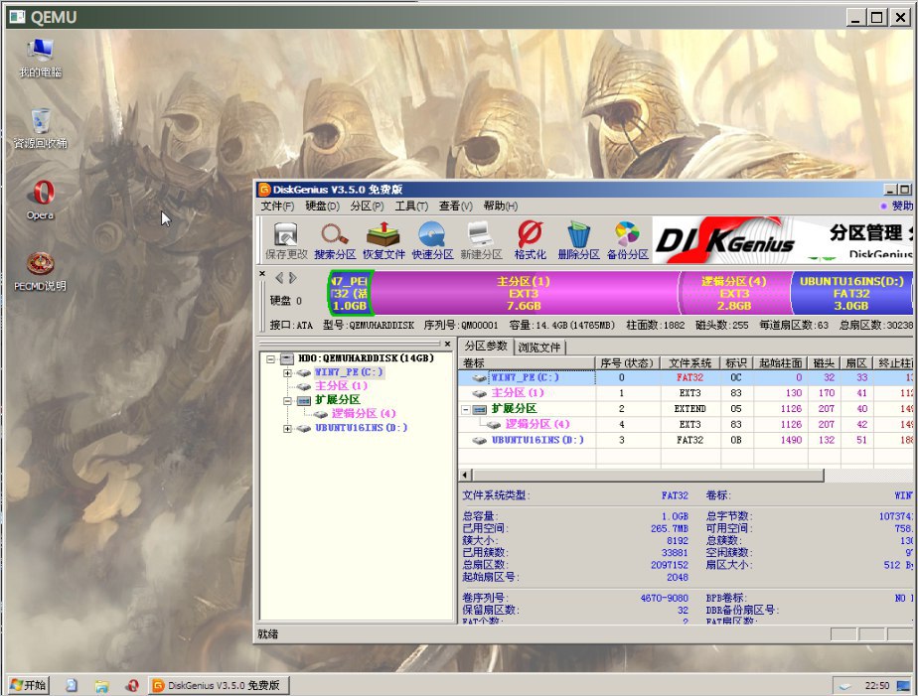
Task: Open the 工具(T) menu
Action: pos(411,206)
